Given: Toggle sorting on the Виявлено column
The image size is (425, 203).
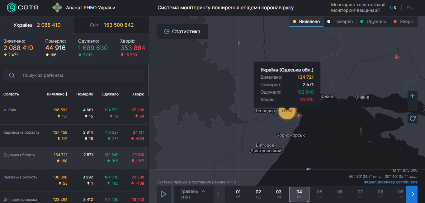Looking at the screenshot, I should point(56,94).
